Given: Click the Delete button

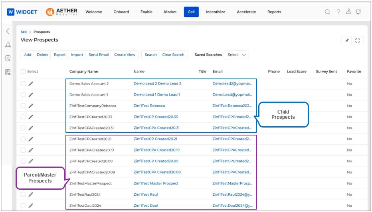Looking at the screenshot, I should [42, 55].
